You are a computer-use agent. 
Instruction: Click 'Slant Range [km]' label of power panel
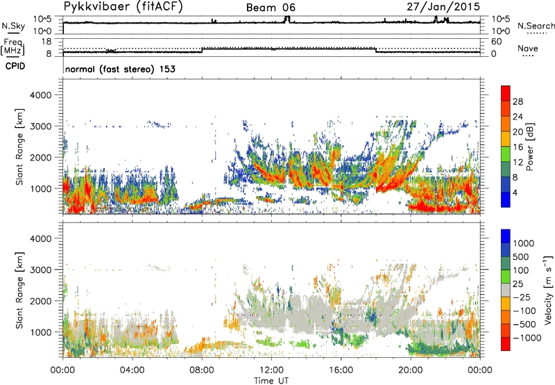pos(19,147)
